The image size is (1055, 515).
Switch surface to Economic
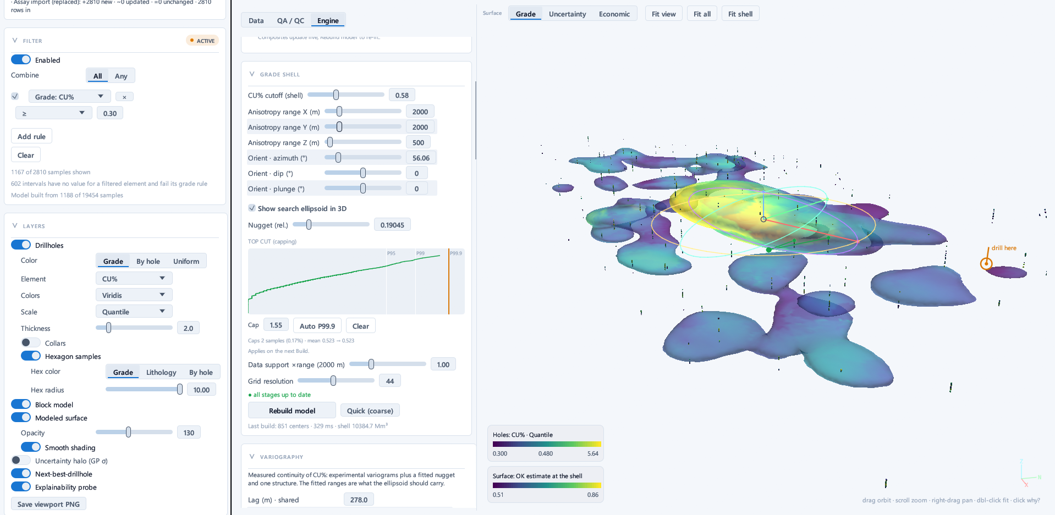pyautogui.click(x=614, y=14)
